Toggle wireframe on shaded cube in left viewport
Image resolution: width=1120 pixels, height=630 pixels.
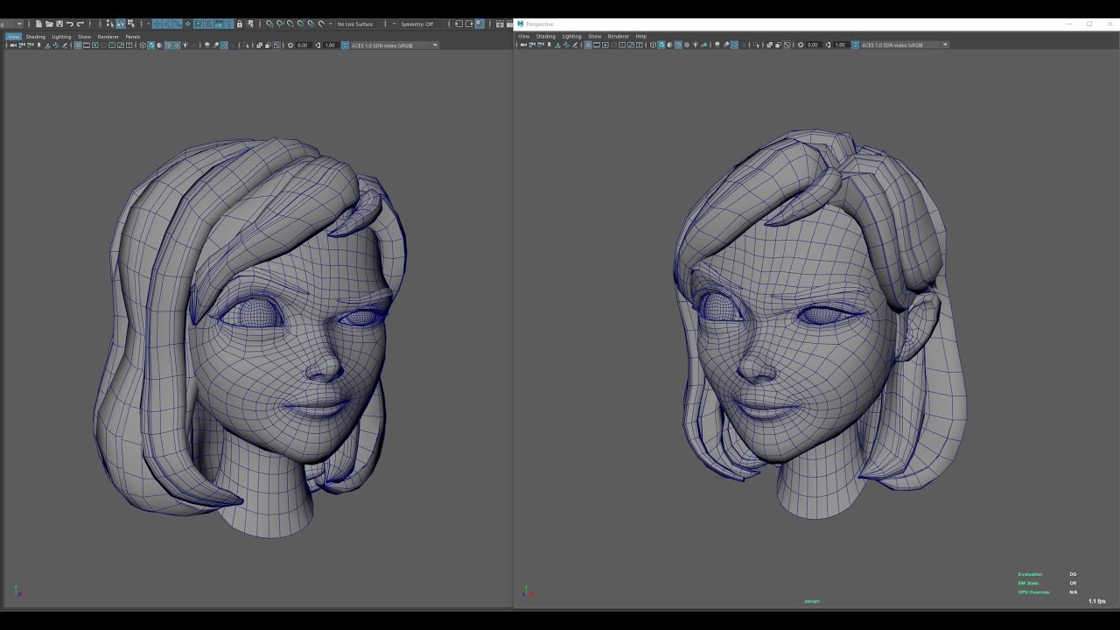(x=167, y=45)
